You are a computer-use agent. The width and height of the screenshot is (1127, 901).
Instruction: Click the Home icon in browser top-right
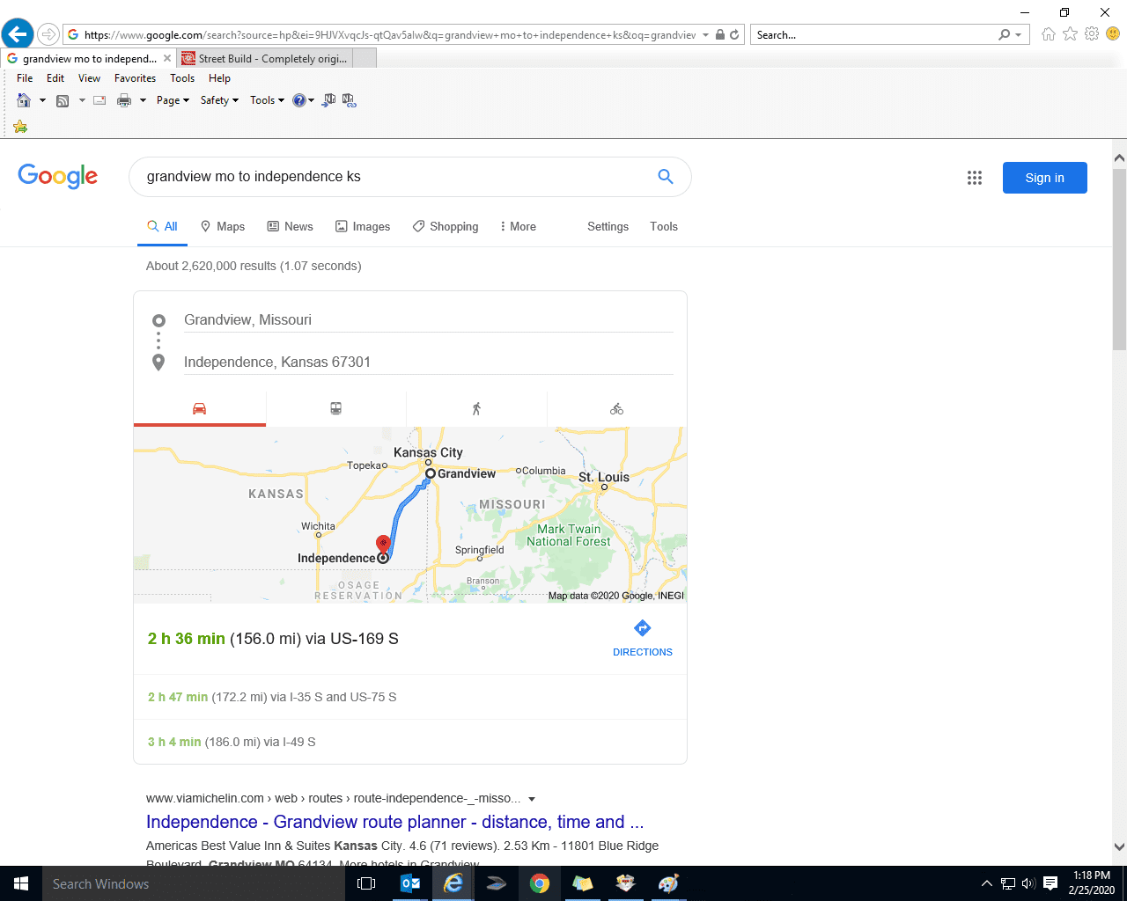tap(1048, 34)
